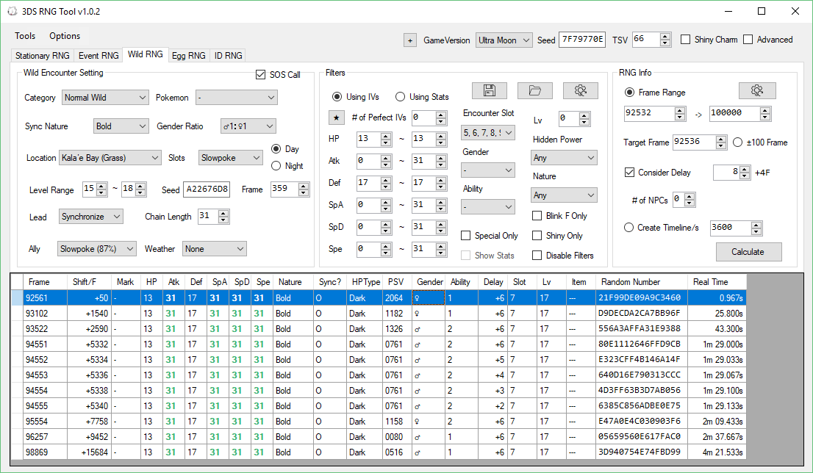Open the Nature filter dropdown
Image resolution: width=813 pixels, height=473 pixels.
[564, 195]
